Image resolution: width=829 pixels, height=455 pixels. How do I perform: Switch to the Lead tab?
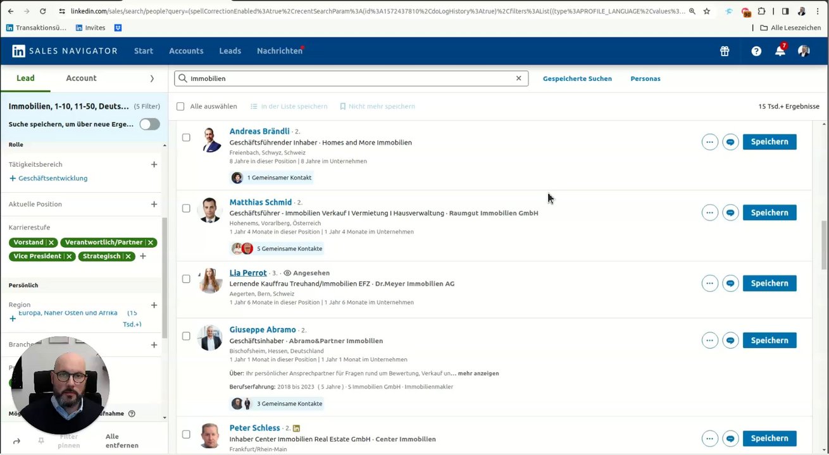tap(25, 78)
